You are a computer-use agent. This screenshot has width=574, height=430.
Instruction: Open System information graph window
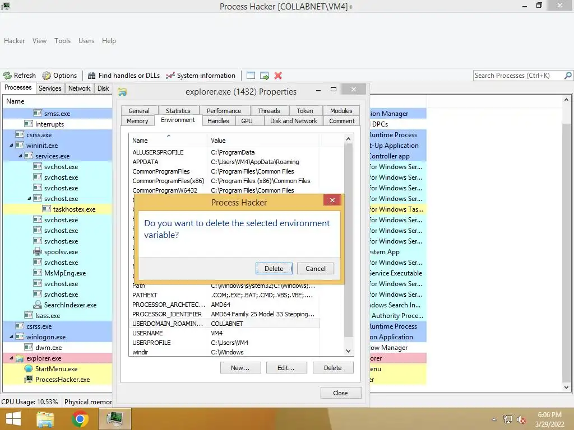click(x=201, y=76)
